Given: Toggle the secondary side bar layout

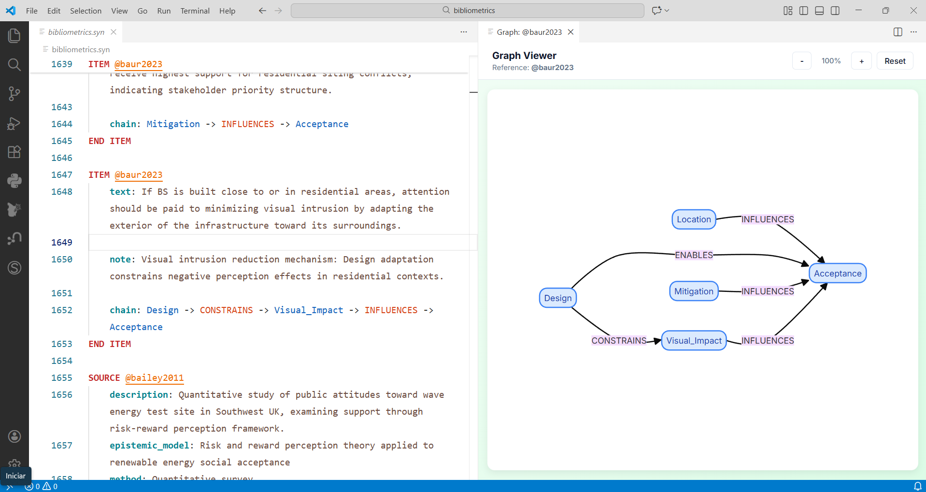Looking at the screenshot, I should [x=835, y=11].
